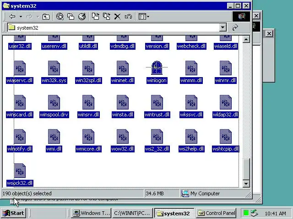
Task: Switch to Control Panel taskbar button
Action: [216, 213]
